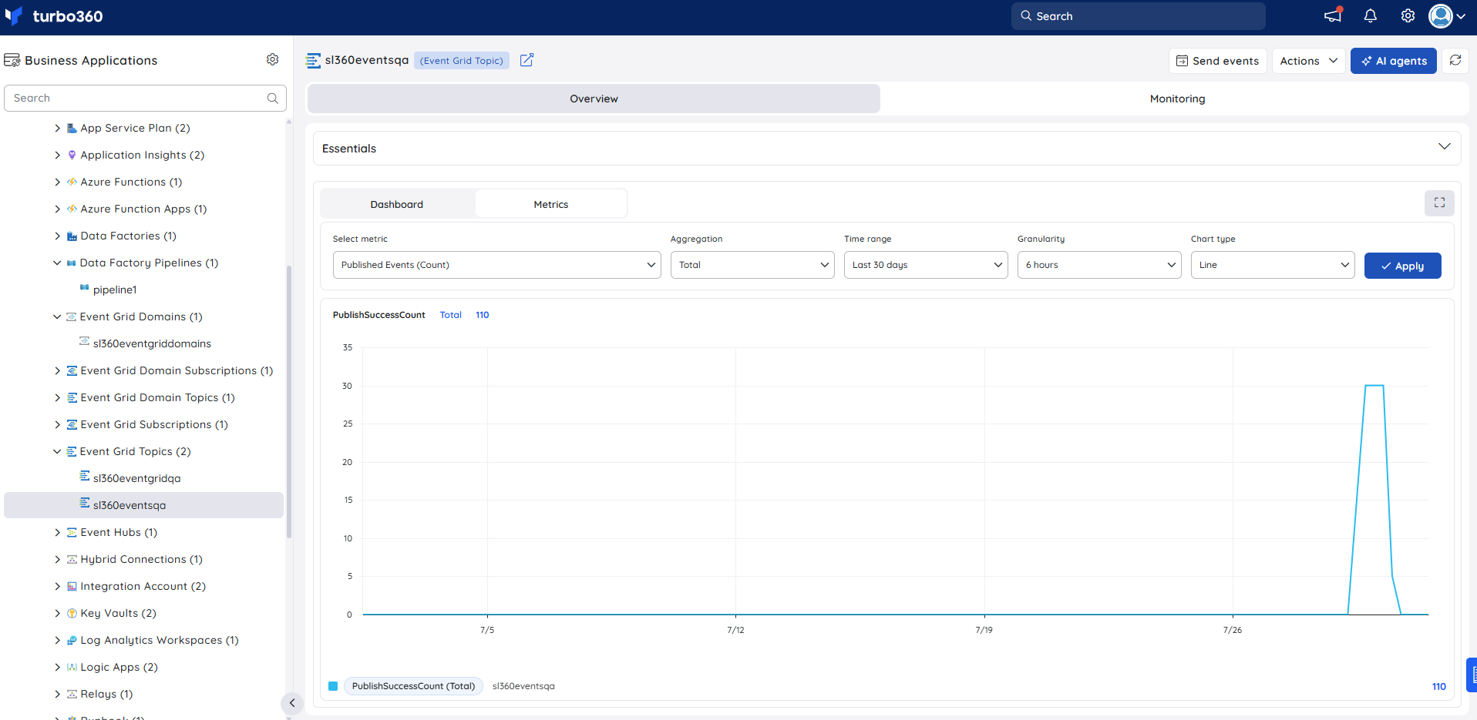This screenshot has width=1477, height=720.
Task: Collapse the Event Grid Topics node
Action: (57, 452)
